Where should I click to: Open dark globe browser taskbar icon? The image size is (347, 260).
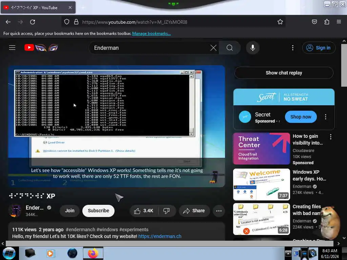point(72,253)
